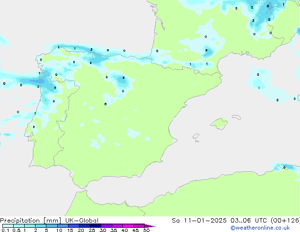This screenshot has height=232, width=300.
Task: Select the 2–5 mm legend color box
Action: 41,226
